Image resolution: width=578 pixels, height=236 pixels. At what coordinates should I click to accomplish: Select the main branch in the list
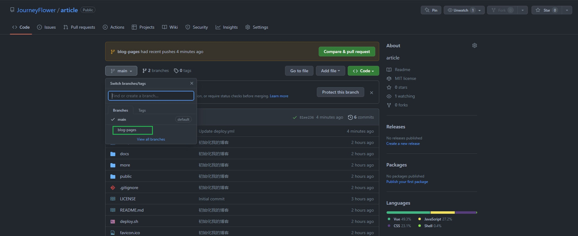[151, 119]
